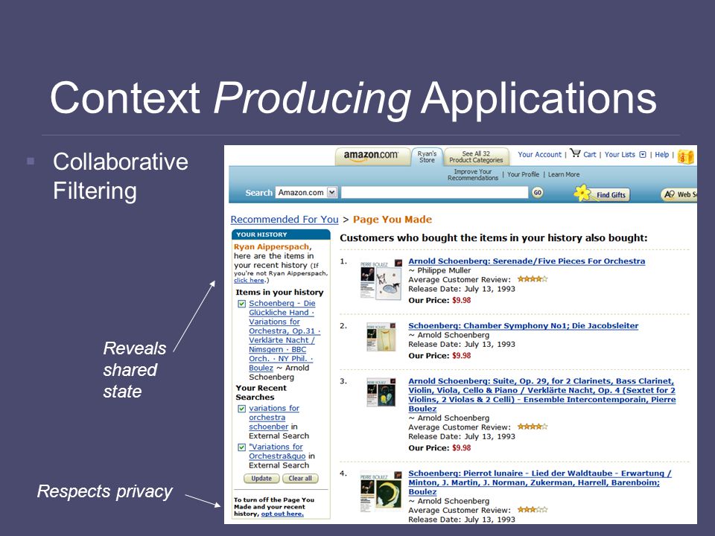This screenshot has height=536, width=715.
Task: Go to Your Account
Action: pos(539,155)
